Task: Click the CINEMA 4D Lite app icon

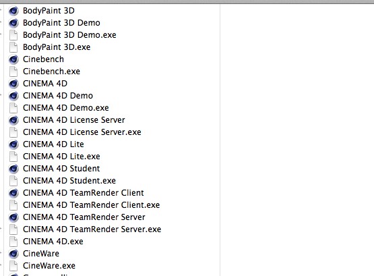Action: click(13, 144)
